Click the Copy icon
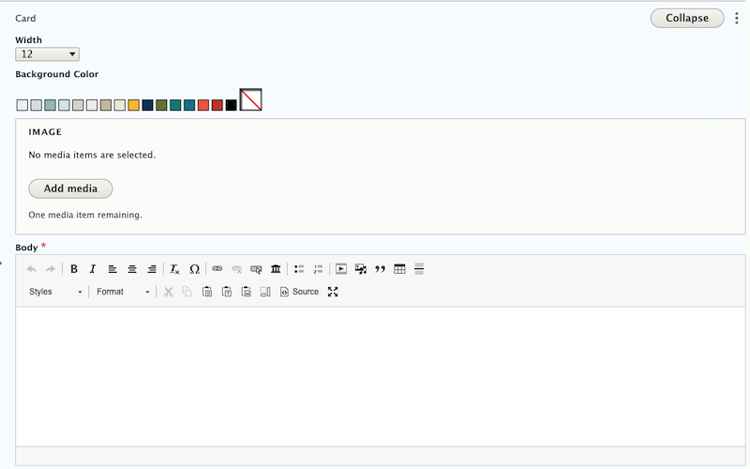The image size is (750, 469). pyautogui.click(x=187, y=292)
